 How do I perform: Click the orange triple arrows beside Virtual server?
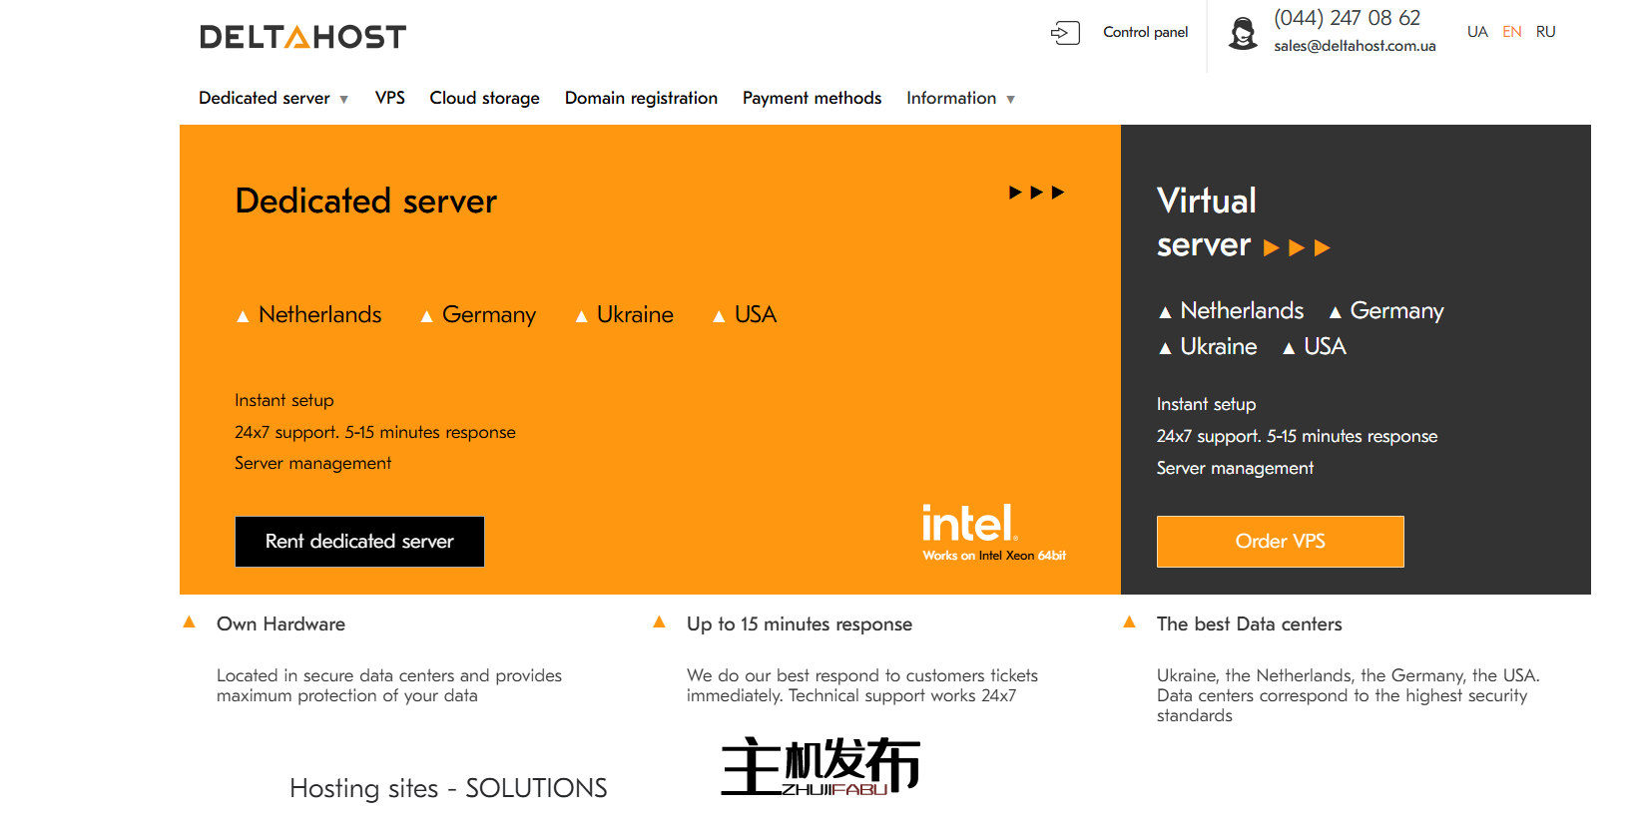click(x=1297, y=248)
